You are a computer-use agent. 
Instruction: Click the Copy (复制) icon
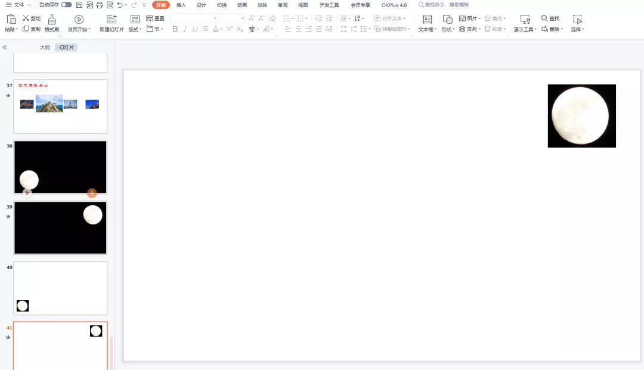[26, 29]
